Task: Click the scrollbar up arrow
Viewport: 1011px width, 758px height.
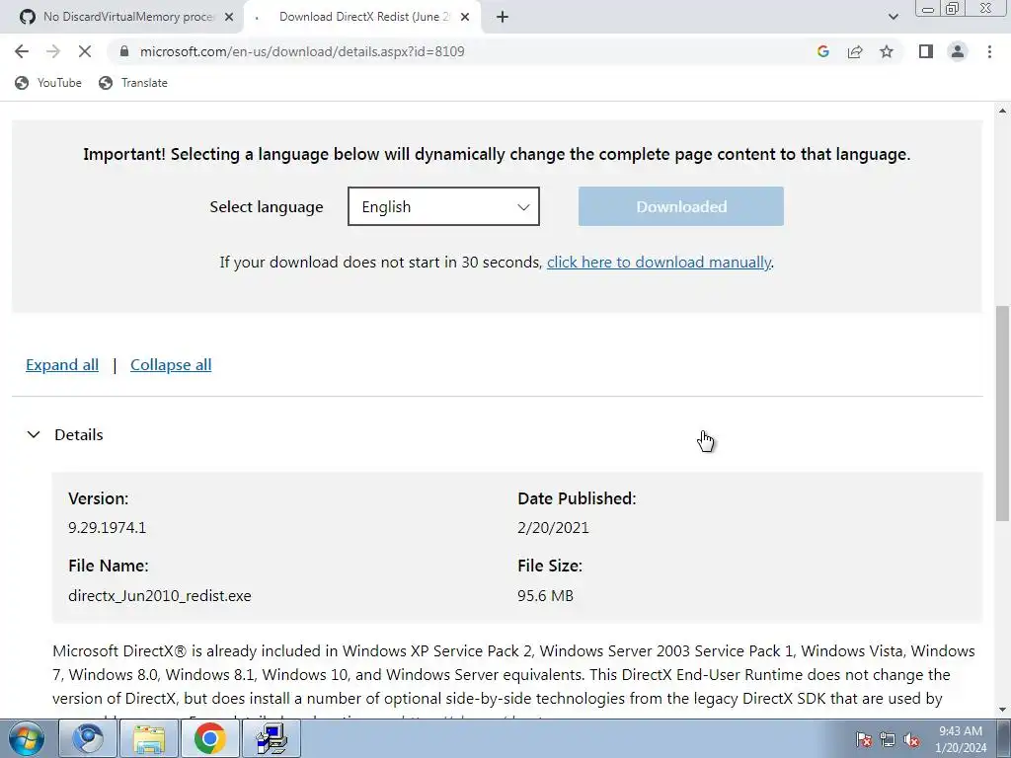Action: (1003, 111)
